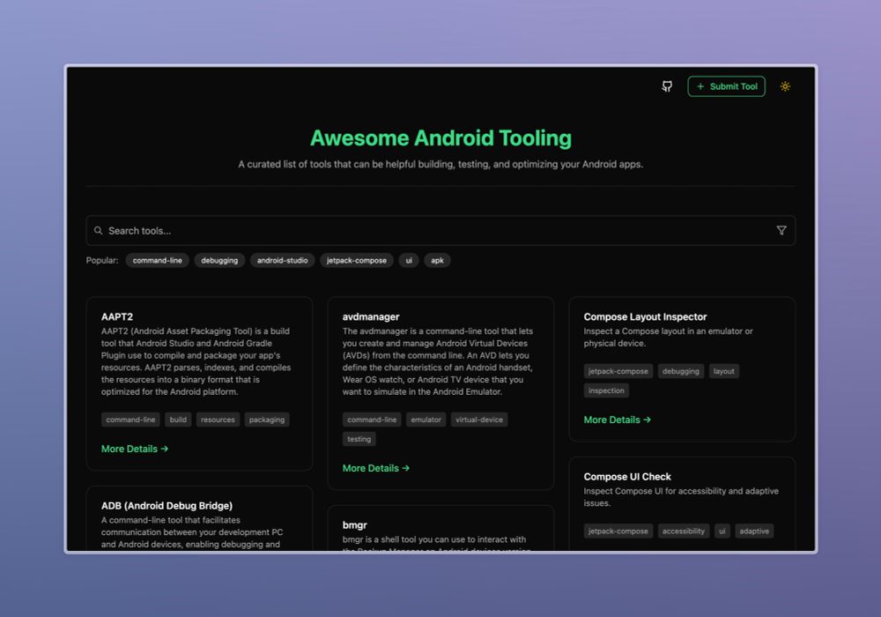
Task: Open More Details for AAPT2
Action: click(x=135, y=449)
